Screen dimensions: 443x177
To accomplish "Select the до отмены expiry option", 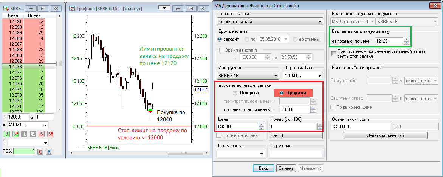I will (296, 39).
